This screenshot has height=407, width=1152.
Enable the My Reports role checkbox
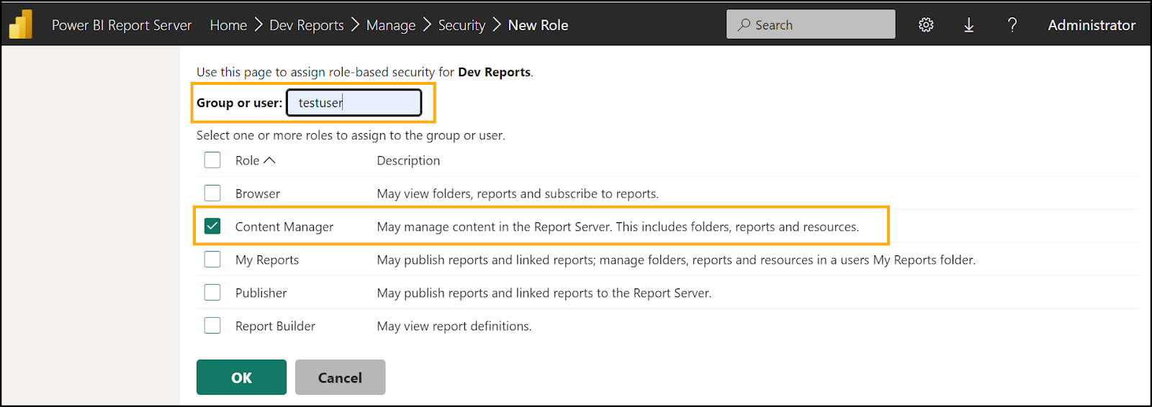click(x=212, y=260)
